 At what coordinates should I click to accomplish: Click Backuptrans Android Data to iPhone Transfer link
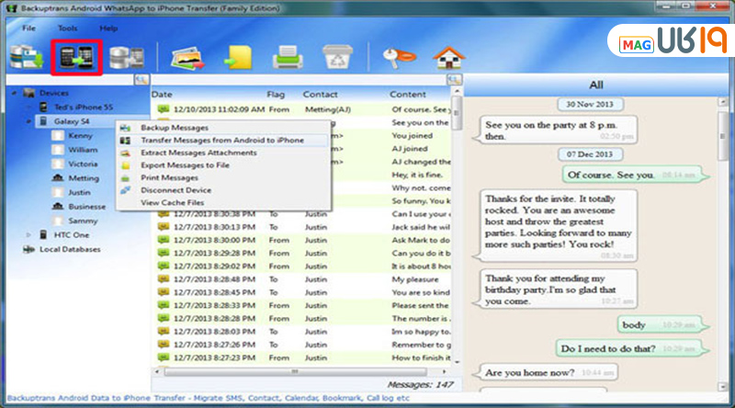(96, 398)
